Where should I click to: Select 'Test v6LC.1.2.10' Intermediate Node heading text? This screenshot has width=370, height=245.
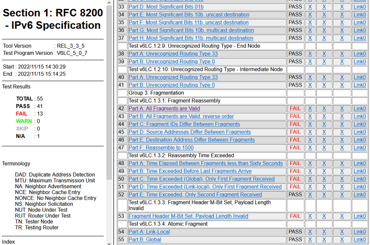click(x=206, y=69)
